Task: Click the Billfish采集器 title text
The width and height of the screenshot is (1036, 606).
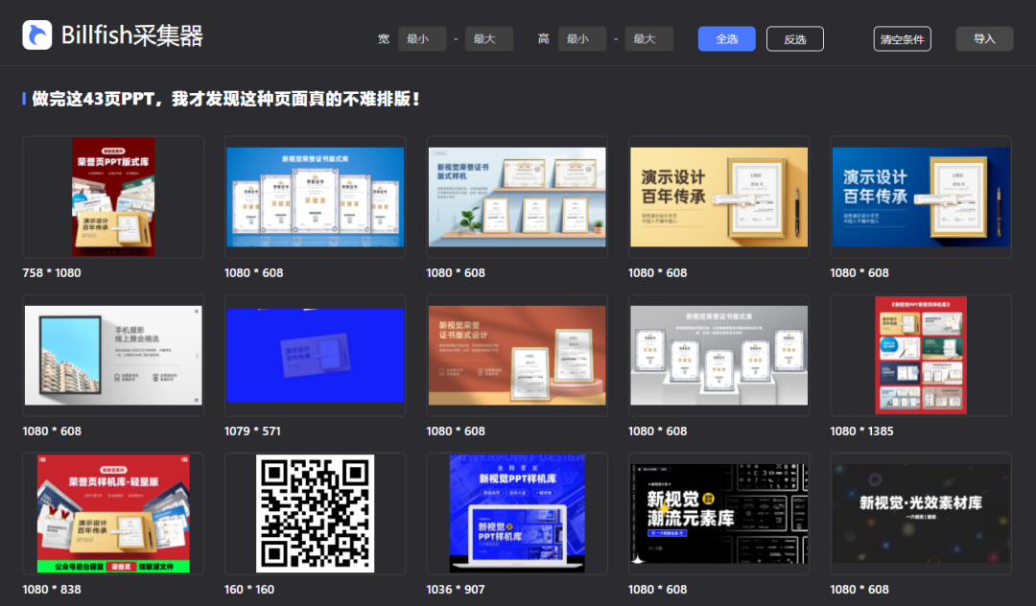Action: (x=131, y=35)
